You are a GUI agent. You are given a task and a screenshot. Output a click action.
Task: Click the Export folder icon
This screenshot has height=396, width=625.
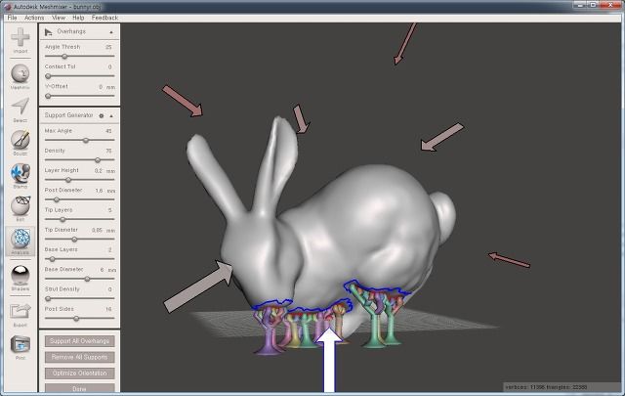point(20,311)
